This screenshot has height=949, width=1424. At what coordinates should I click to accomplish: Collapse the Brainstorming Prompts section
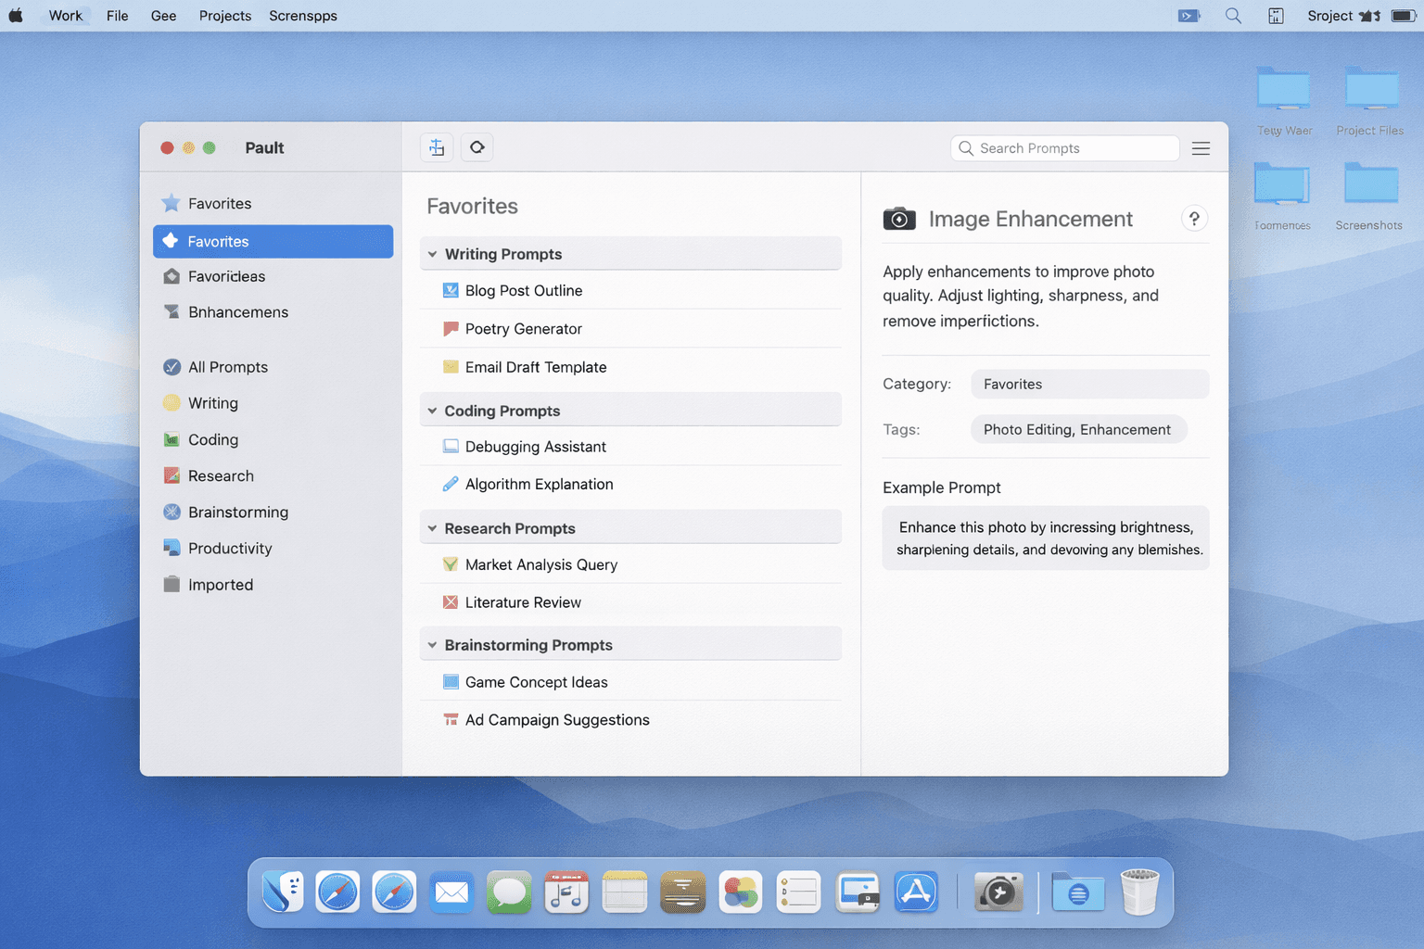pos(432,645)
